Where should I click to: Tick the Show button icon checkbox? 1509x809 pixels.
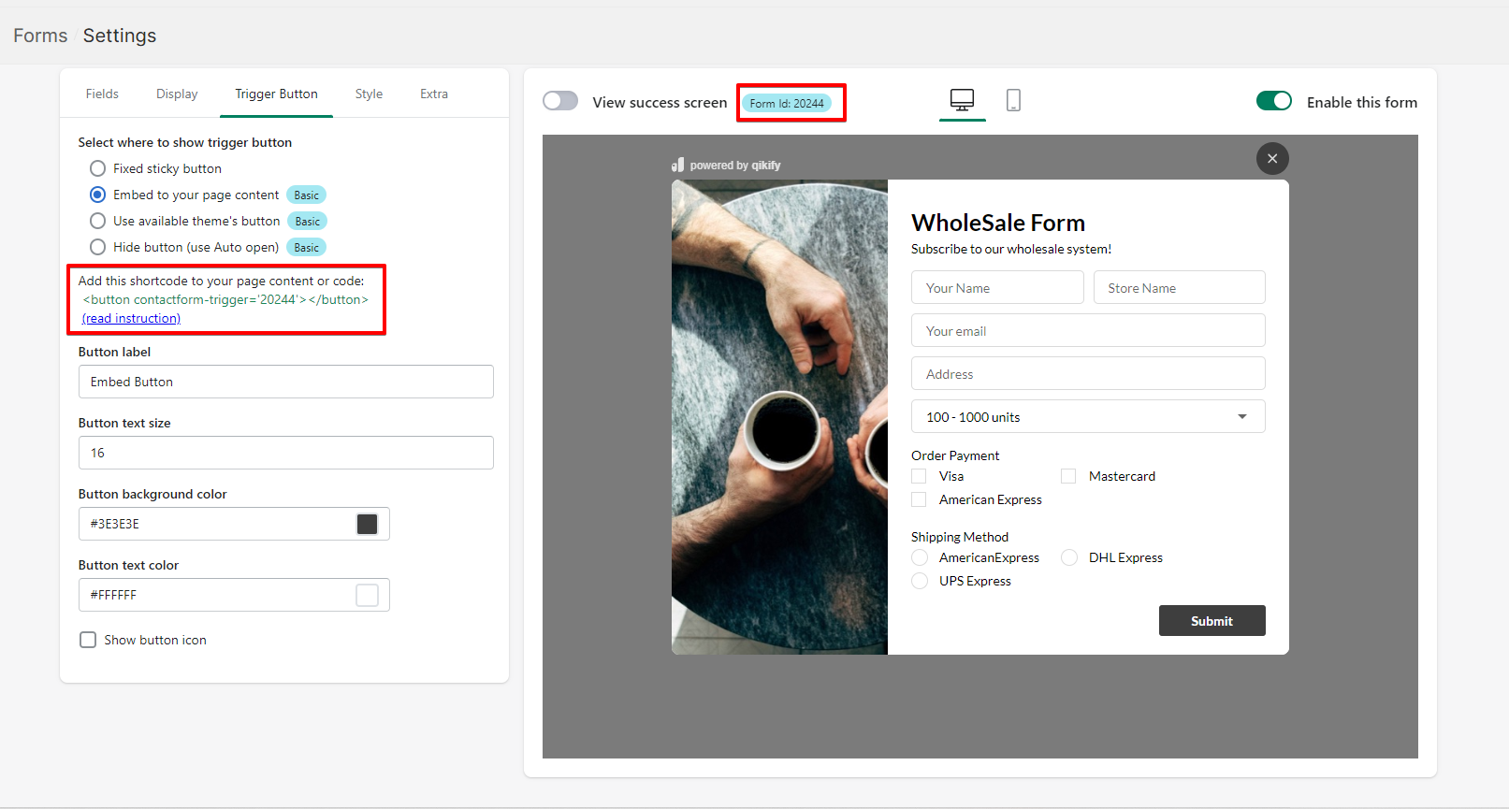tap(88, 640)
